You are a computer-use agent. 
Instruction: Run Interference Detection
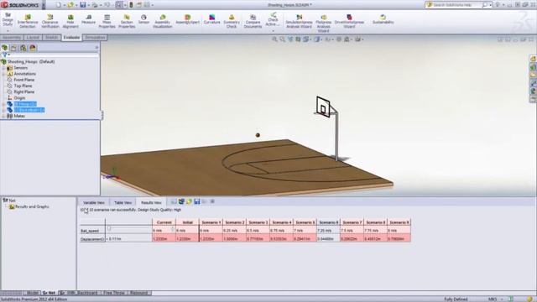[28, 21]
